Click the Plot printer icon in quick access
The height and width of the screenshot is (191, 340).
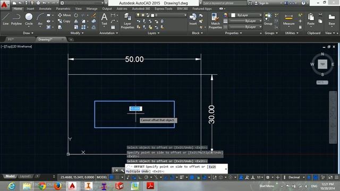click(38, 3)
